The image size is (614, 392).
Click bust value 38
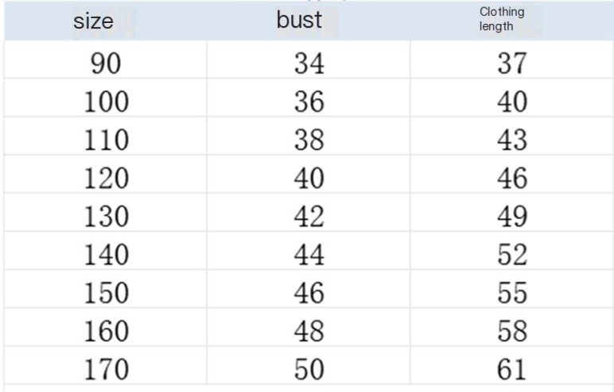309,140
